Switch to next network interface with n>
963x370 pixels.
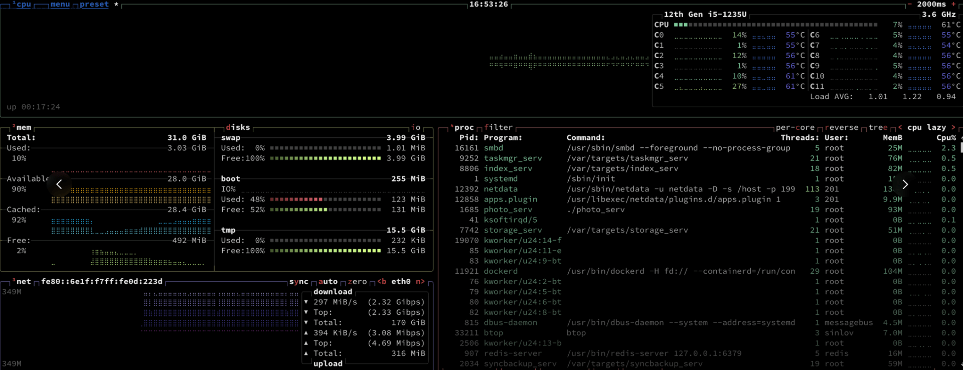pos(420,281)
